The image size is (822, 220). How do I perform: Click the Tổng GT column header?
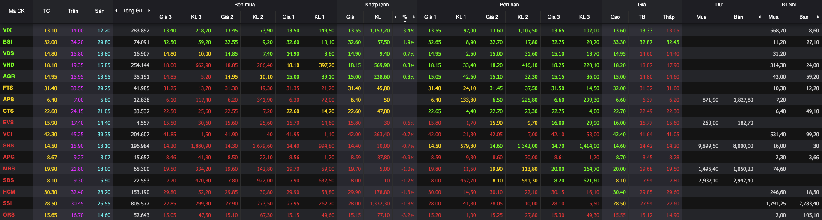133,11
